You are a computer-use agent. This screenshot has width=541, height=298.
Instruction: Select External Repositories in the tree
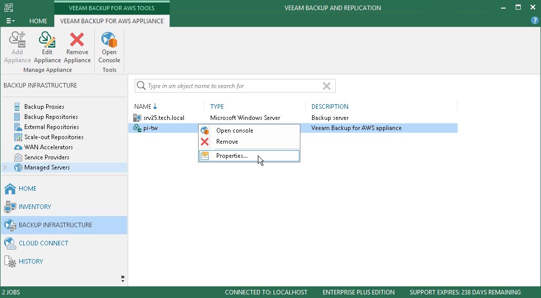coord(51,127)
